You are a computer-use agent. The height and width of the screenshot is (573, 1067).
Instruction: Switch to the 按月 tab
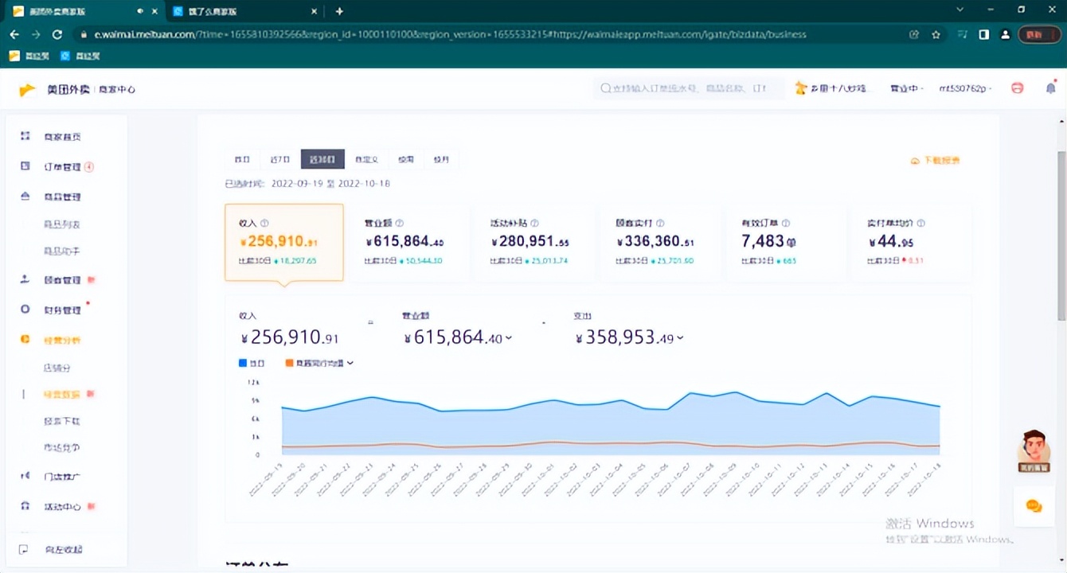click(x=441, y=159)
